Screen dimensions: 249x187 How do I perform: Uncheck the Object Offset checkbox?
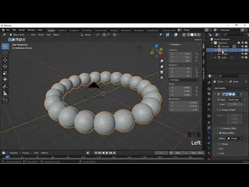tap(220, 133)
